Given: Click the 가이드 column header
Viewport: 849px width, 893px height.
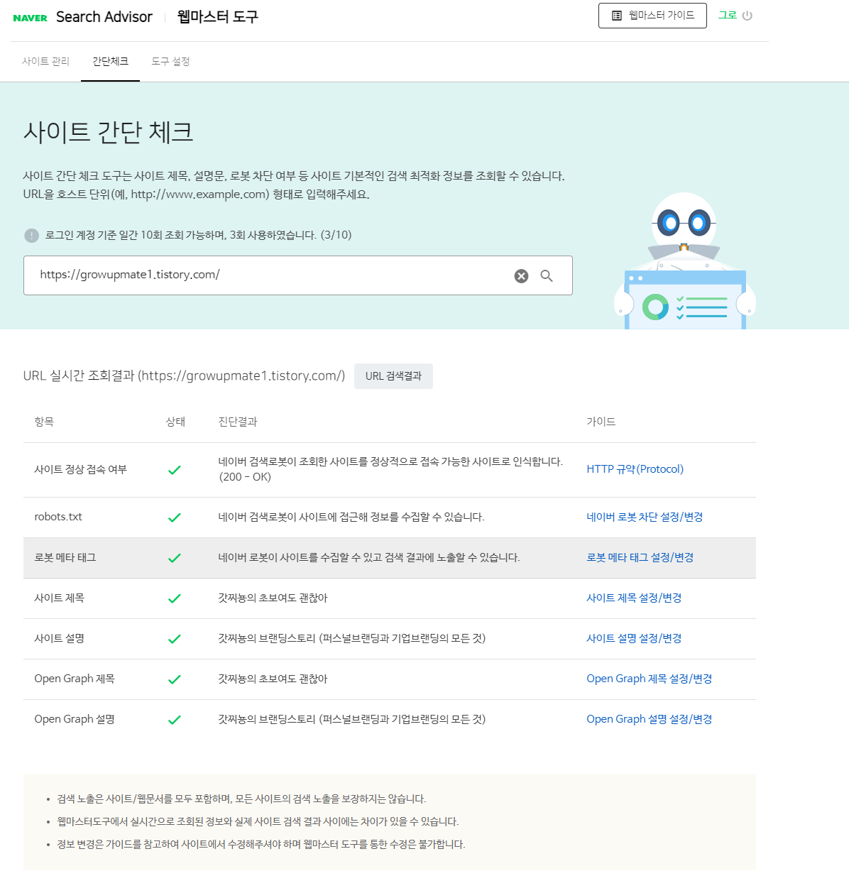Looking at the screenshot, I should pos(601,422).
